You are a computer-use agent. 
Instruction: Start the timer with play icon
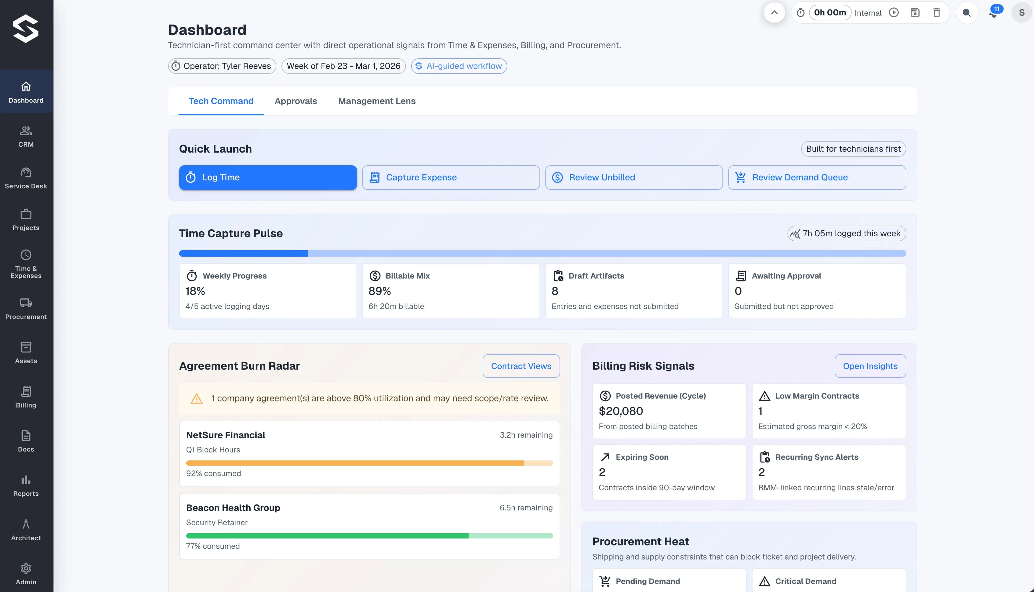[893, 13]
